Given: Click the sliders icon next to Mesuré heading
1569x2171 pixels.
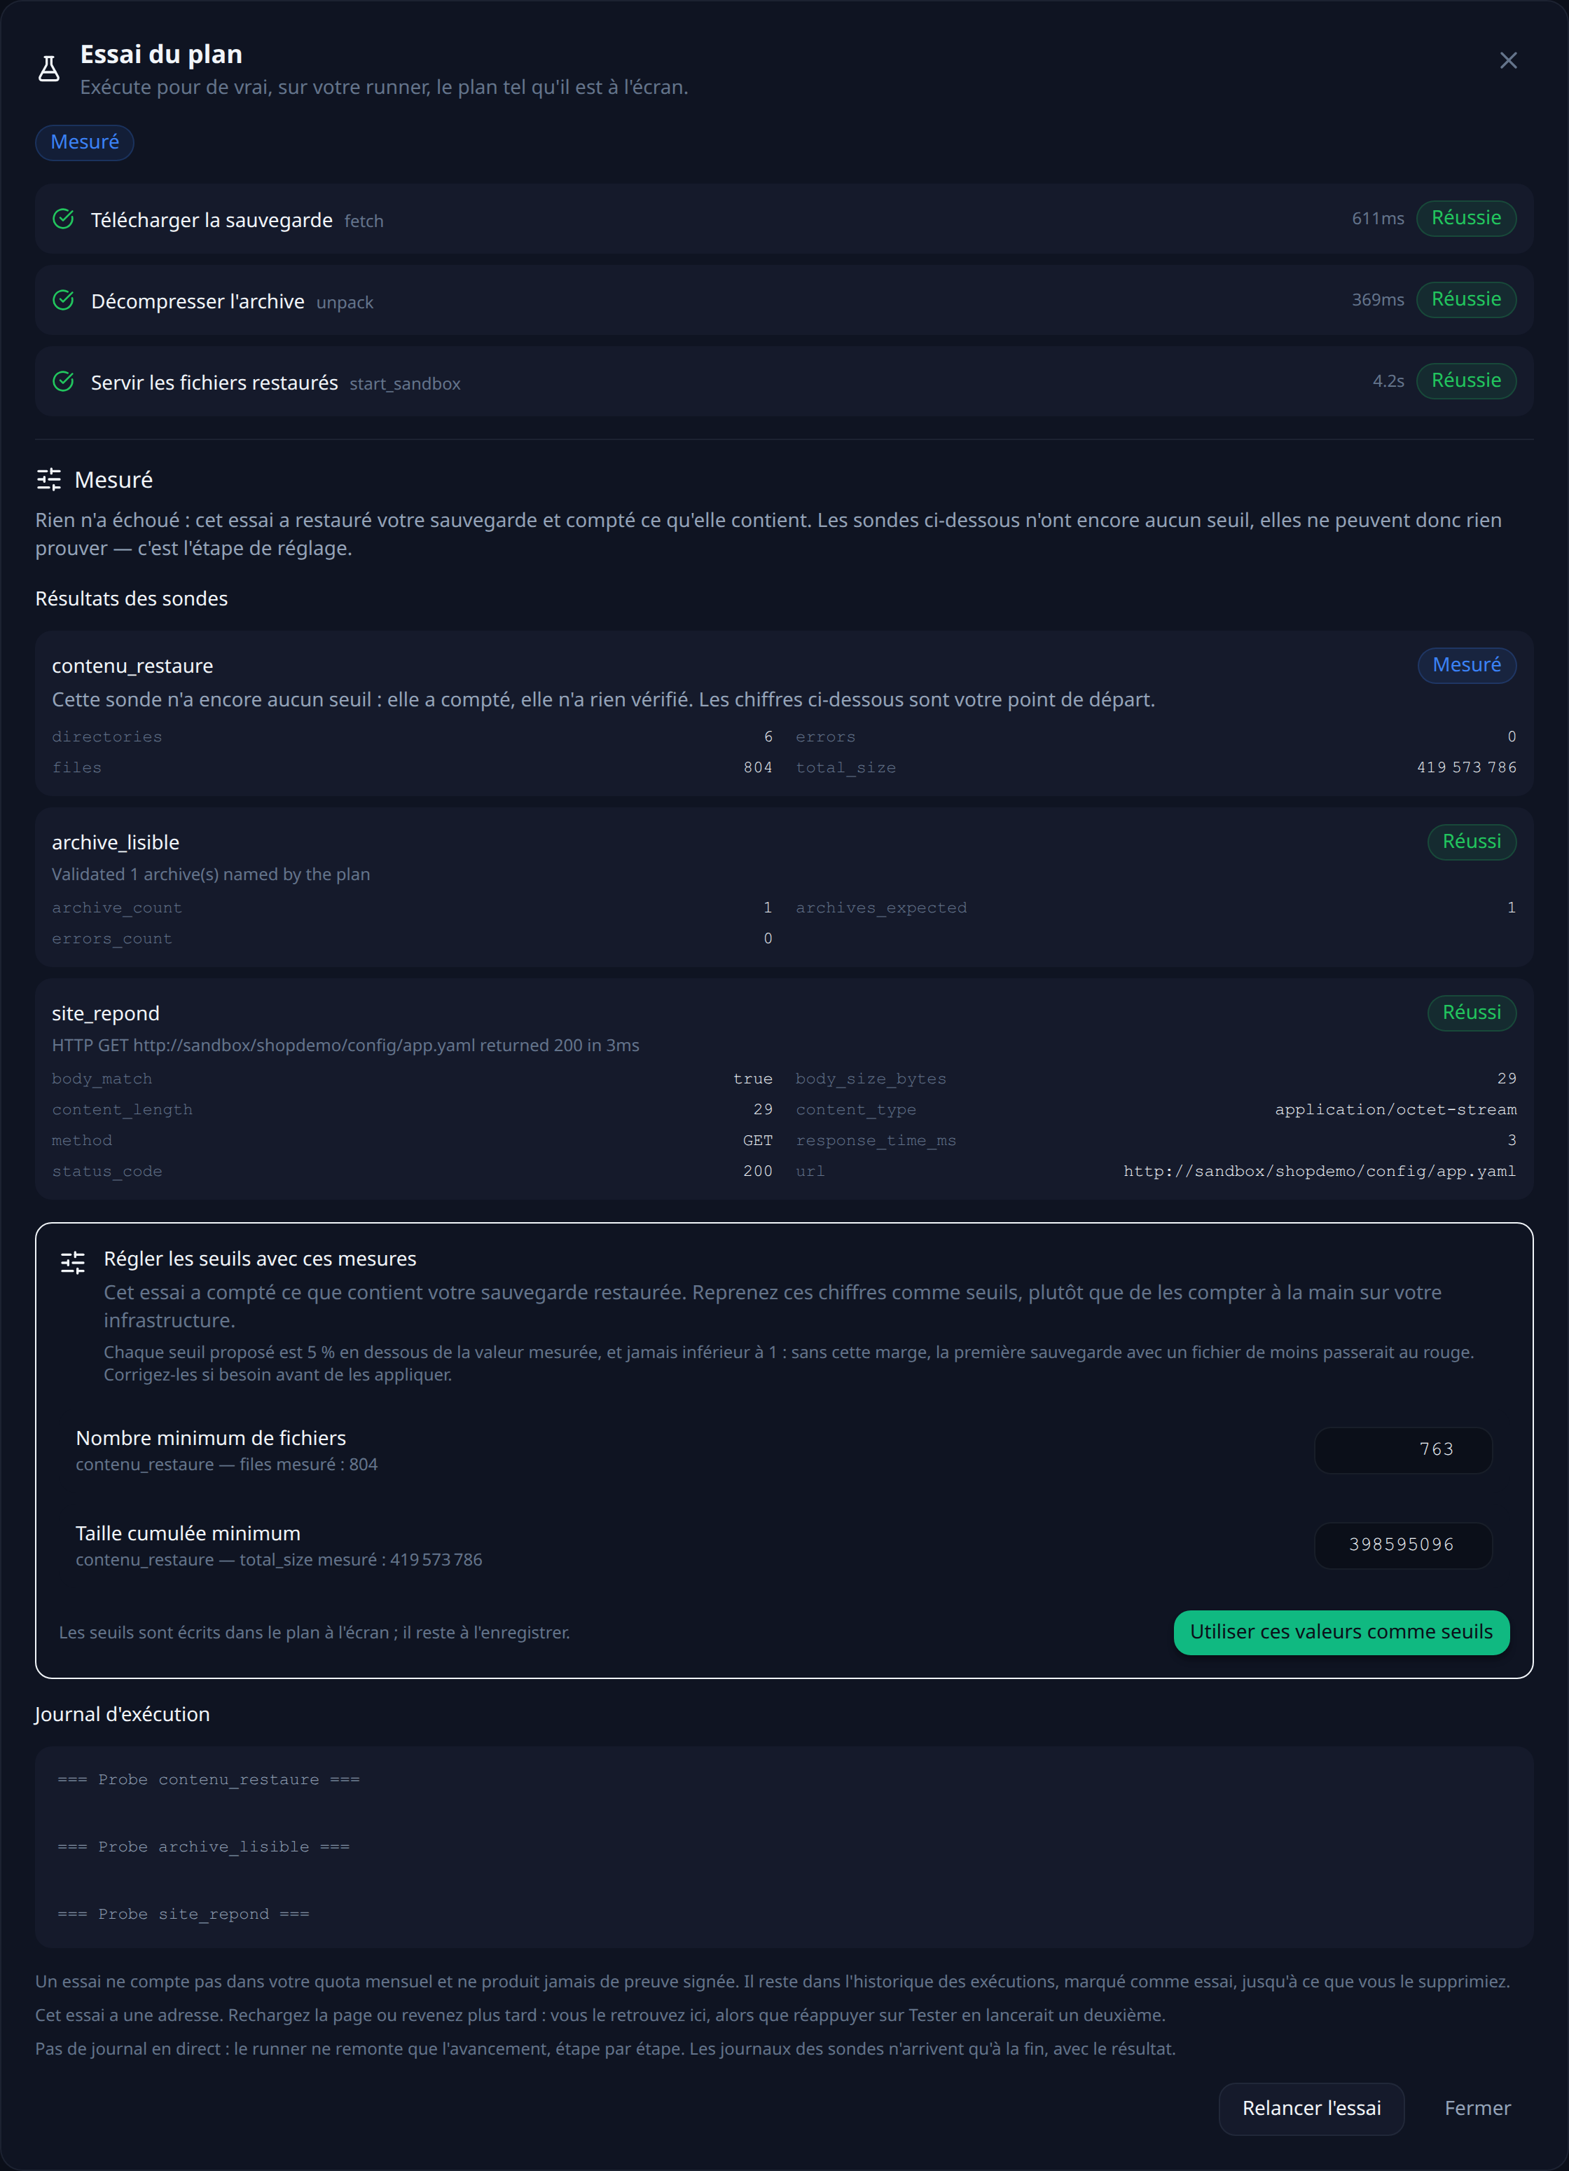Looking at the screenshot, I should [x=49, y=479].
